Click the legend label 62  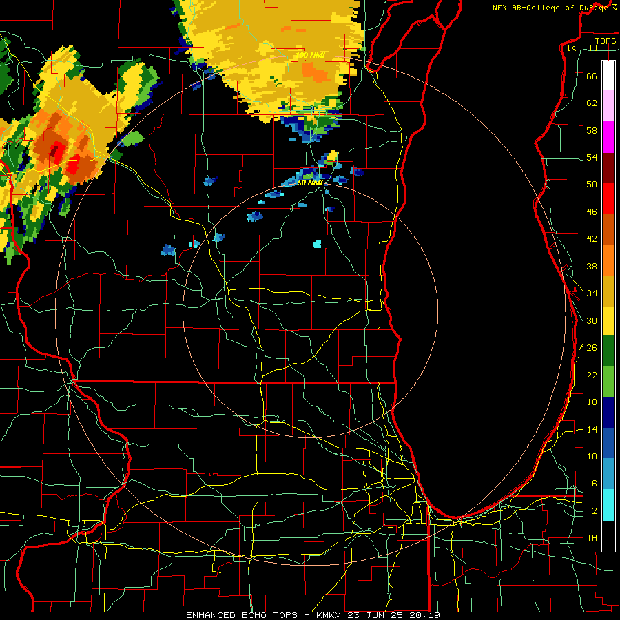[592, 103]
